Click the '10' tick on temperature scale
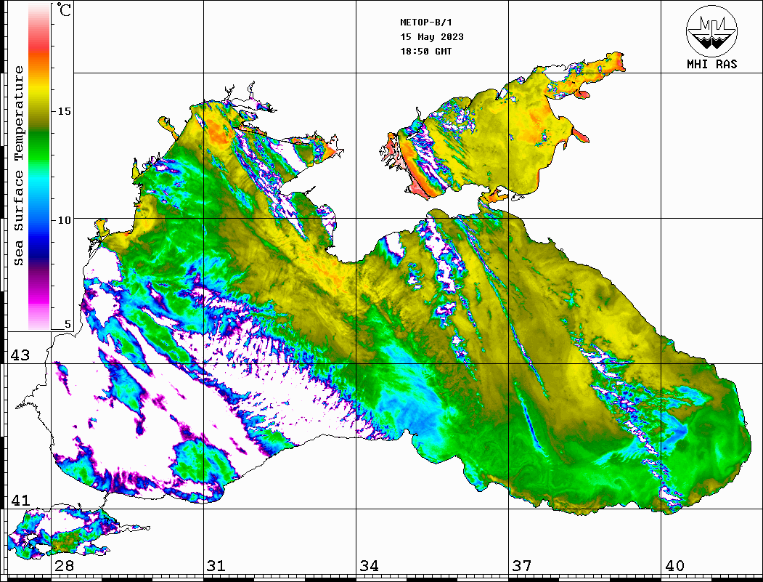This screenshot has width=763, height=582. click(64, 220)
